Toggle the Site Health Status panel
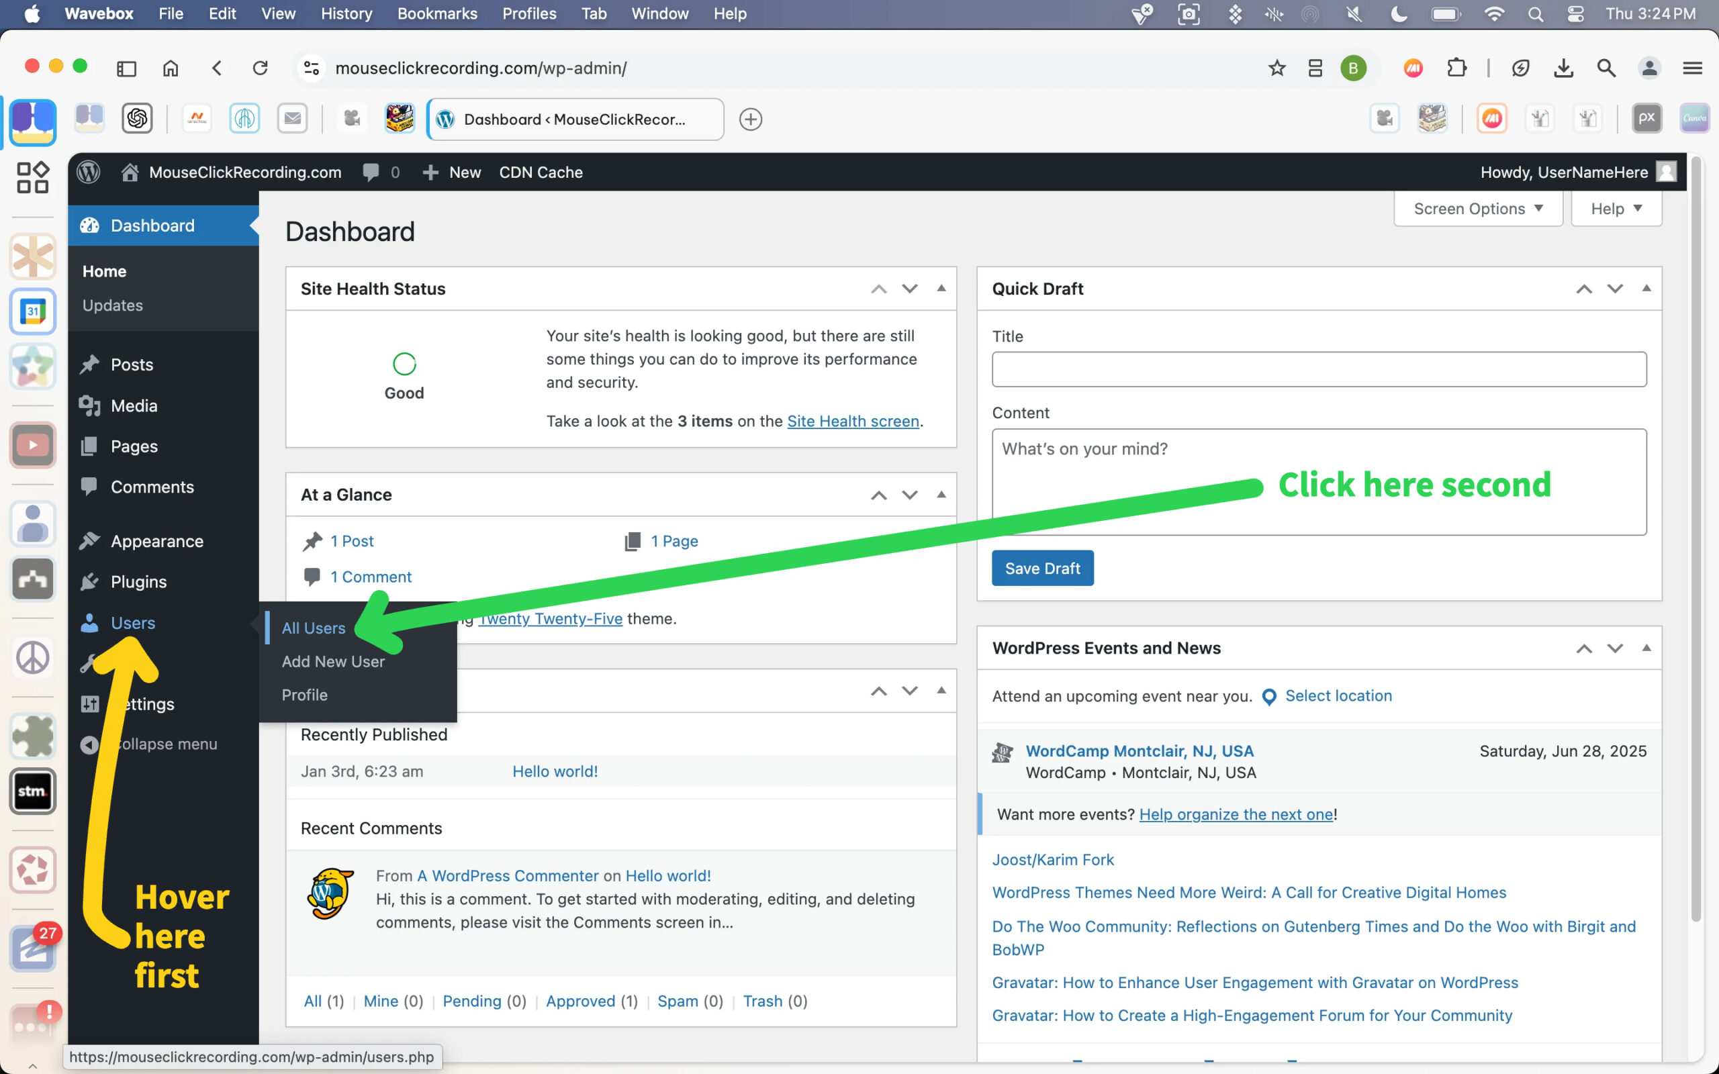 [941, 289]
